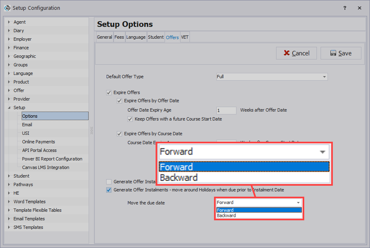
Task: Click the Offer Date Expiry Age field
Action: 226,110
